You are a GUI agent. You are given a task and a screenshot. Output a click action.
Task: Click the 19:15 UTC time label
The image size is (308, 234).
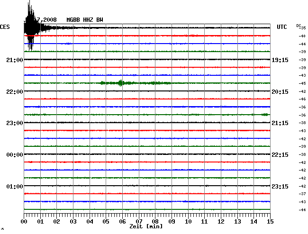[x=280, y=60]
